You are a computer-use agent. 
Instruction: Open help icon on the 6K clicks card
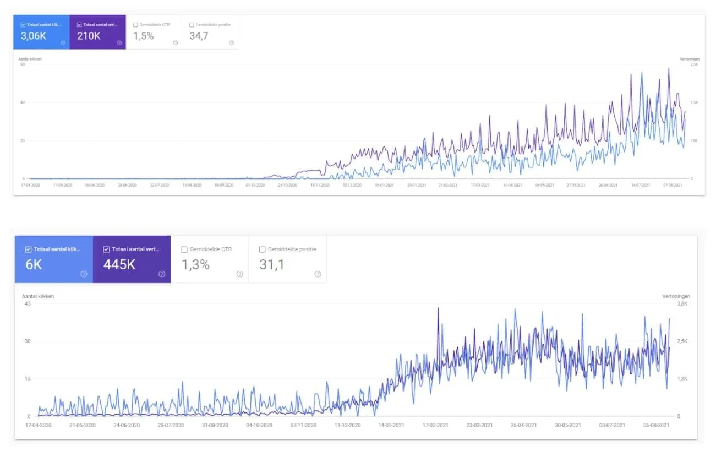click(x=84, y=274)
